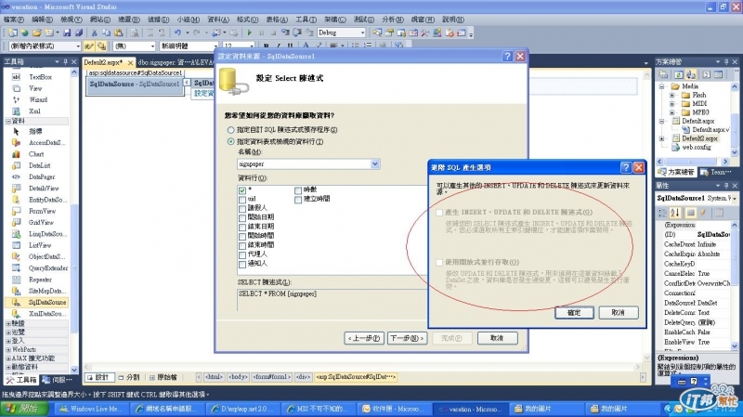This screenshot has height=417, width=743.
Task: Click 確定 in the advanced SQL dialog
Action: (574, 313)
